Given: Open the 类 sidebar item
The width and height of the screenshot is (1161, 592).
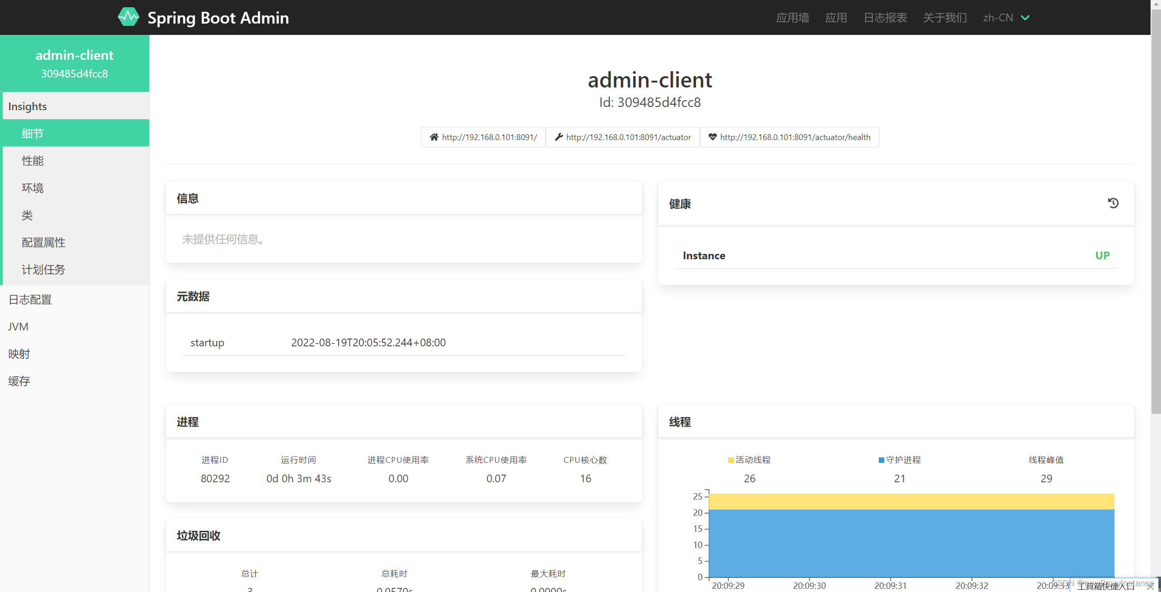Looking at the screenshot, I should point(76,215).
